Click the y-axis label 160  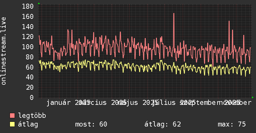28,16
